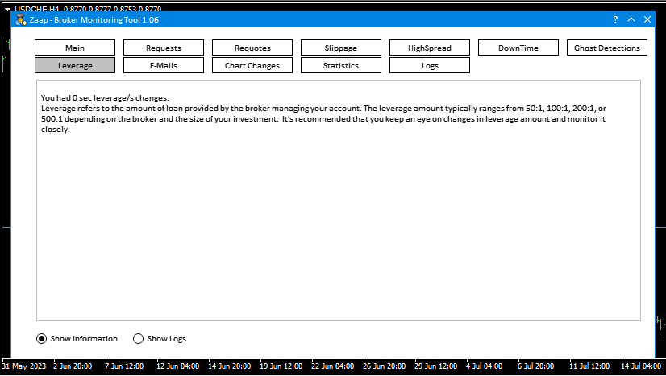Screen dimensions: 666x376
Task: Open help via the question mark icon
Action: click(615, 19)
